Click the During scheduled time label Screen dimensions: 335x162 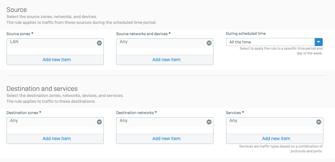246,33
